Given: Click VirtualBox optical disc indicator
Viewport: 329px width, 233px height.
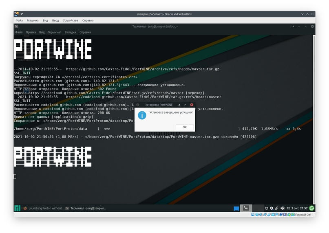Looking at the screenshot, I should 257,215.
